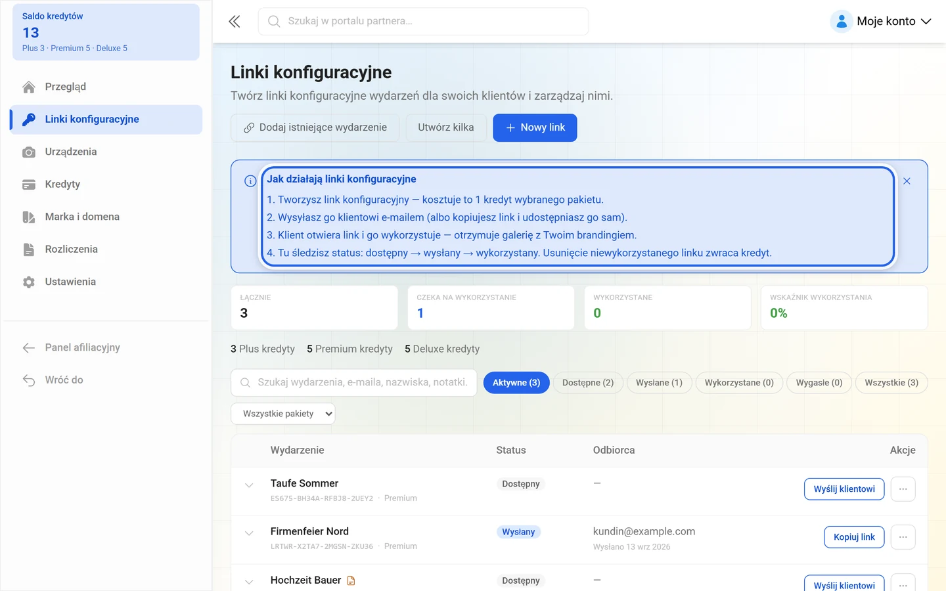The height and width of the screenshot is (591, 946).
Task: Open more actions for Firmenfeier Nord
Action: click(x=903, y=537)
